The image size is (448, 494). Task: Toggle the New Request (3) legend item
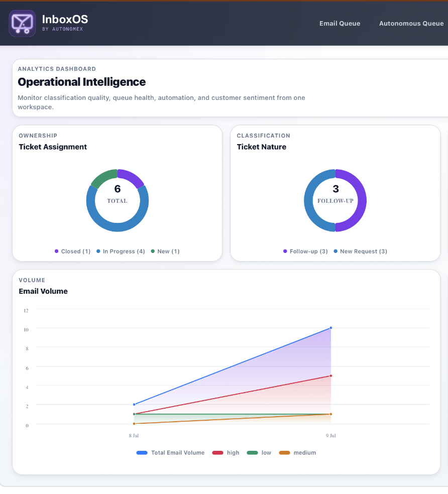[x=360, y=252]
